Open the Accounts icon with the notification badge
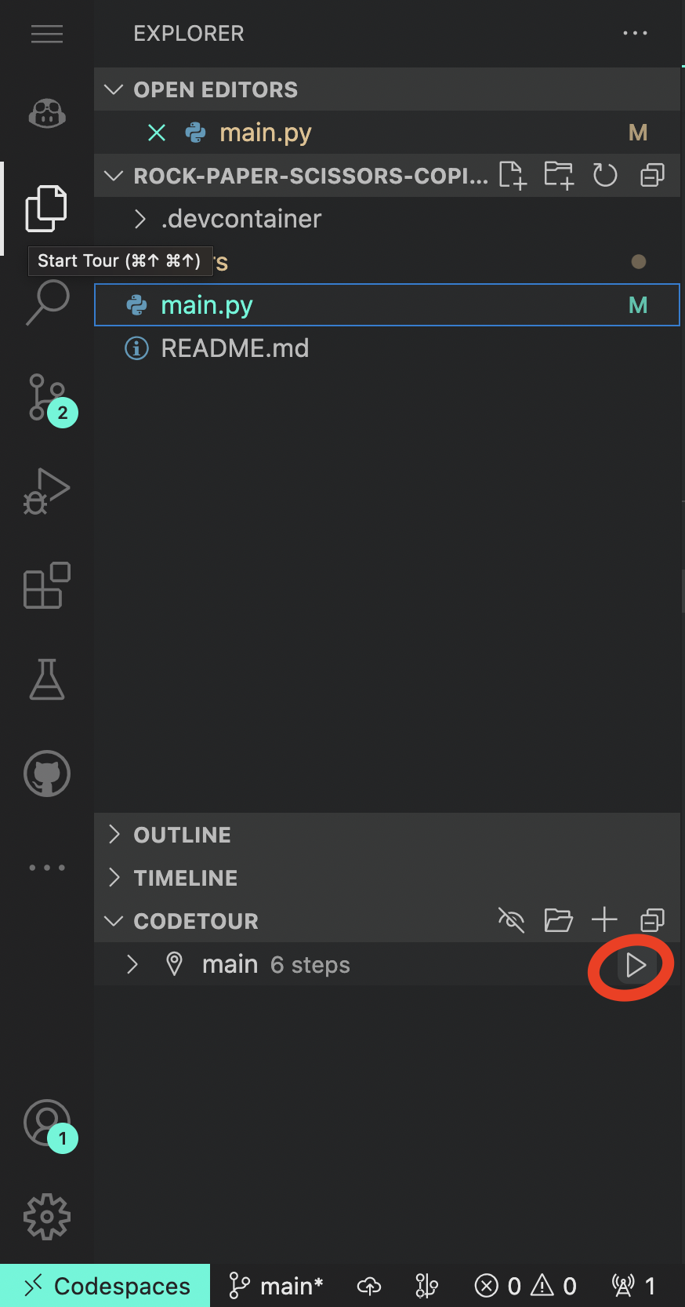The image size is (685, 1307). [46, 1123]
